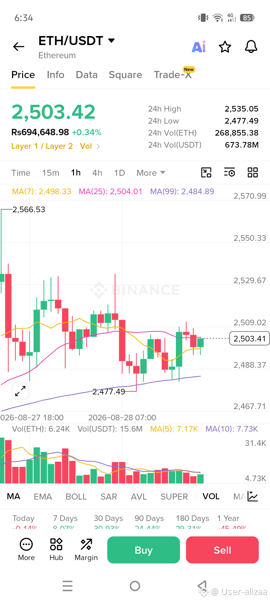
Task: Tap Android back navigation button
Action: [x=202, y=586]
